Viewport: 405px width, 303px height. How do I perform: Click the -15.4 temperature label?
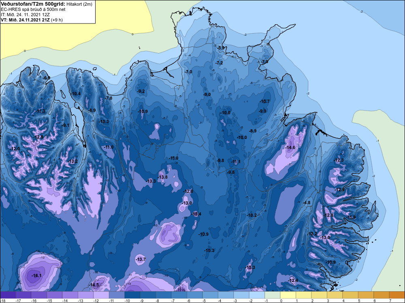(x=196, y=214)
